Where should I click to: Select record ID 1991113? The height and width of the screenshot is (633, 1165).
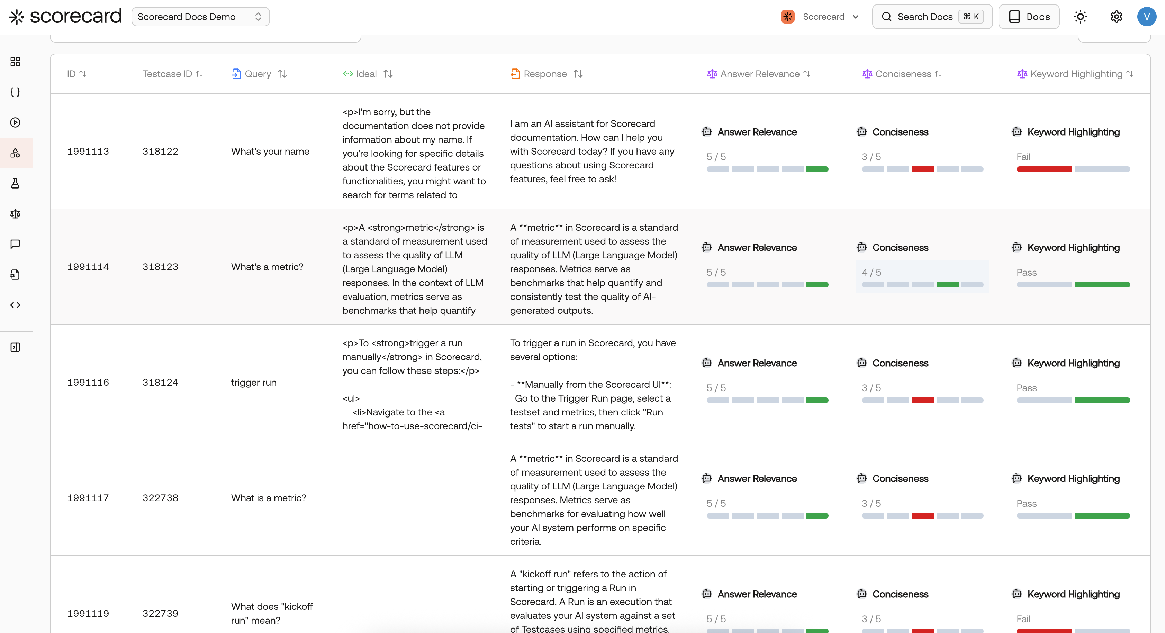click(88, 152)
